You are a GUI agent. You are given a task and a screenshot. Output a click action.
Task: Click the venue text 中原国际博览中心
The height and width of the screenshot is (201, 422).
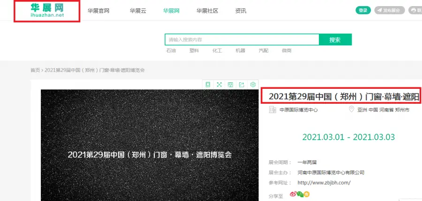299,110
